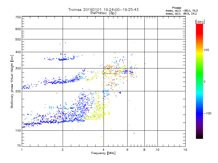The width and height of the screenshot is (218, 163).
Task: Click the x-axis tick label '1'
Action: tap(22, 150)
